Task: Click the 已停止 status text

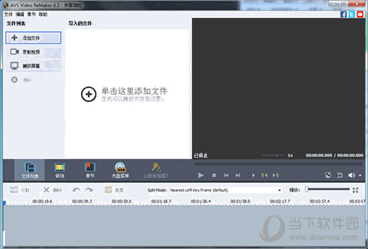Action: [201, 156]
